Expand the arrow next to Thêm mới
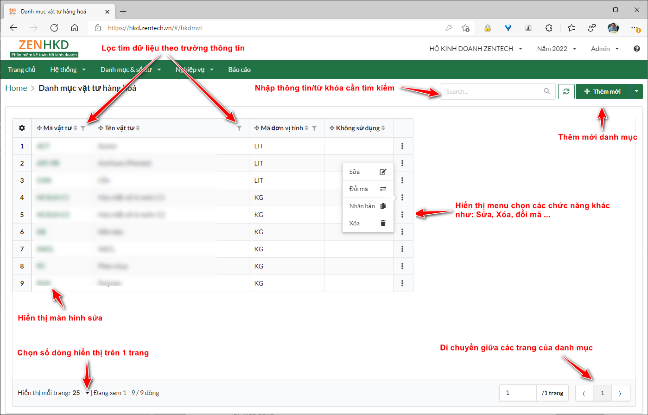648x415 pixels. tap(636, 91)
